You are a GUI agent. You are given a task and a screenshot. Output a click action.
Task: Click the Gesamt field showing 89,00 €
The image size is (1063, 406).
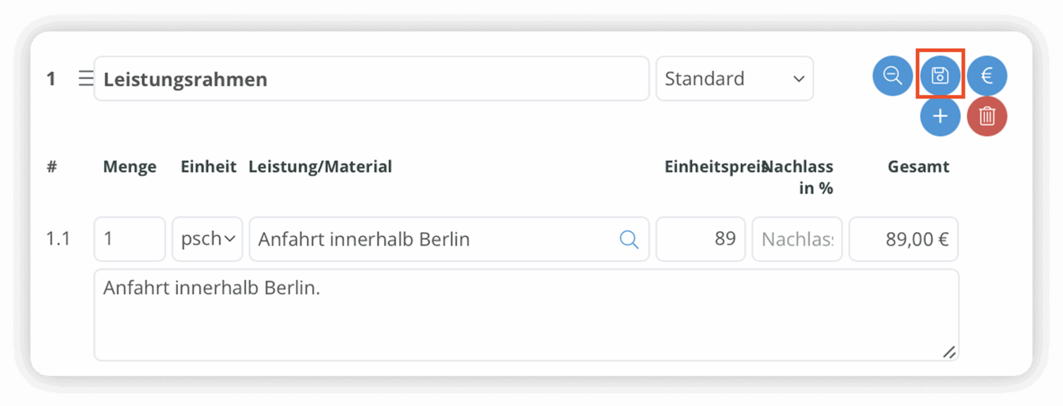click(x=904, y=239)
